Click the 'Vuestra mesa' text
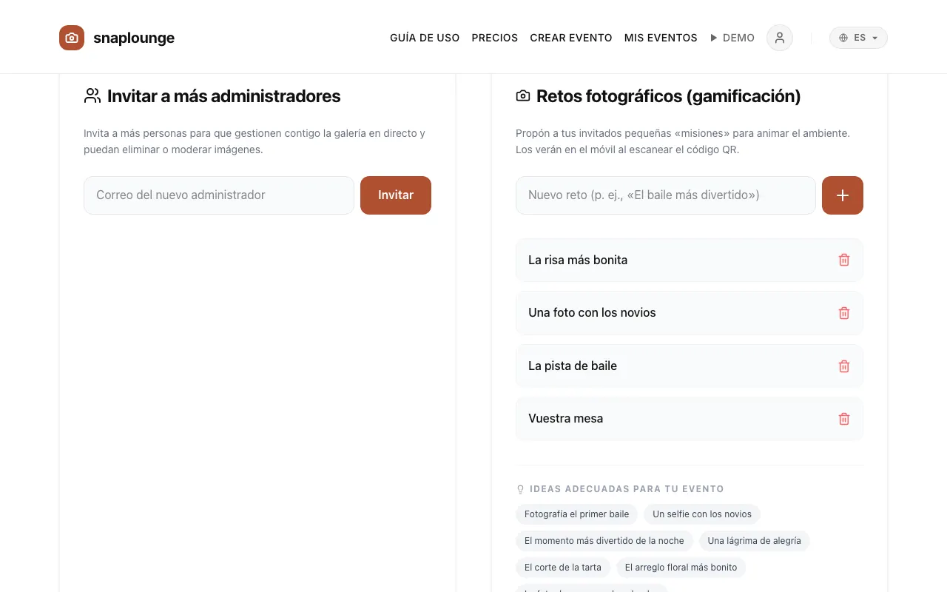The height and width of the screenshot is (592, 947). tap(565, 418)
